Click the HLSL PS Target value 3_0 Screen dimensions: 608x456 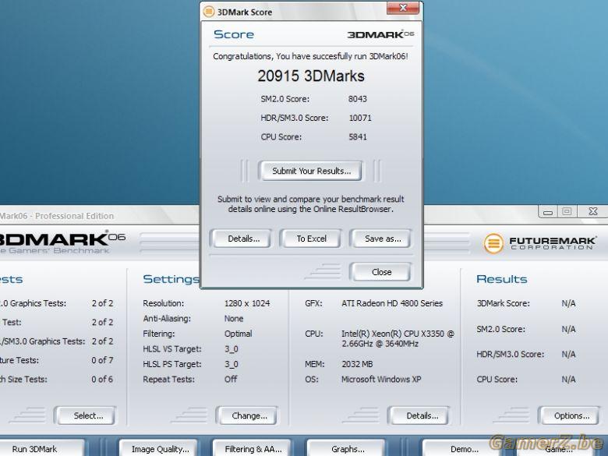[x=231, y=364]
